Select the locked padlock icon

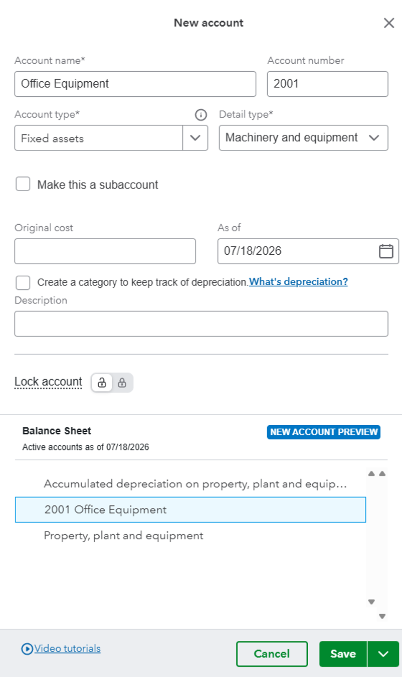(x=122, y=383)
